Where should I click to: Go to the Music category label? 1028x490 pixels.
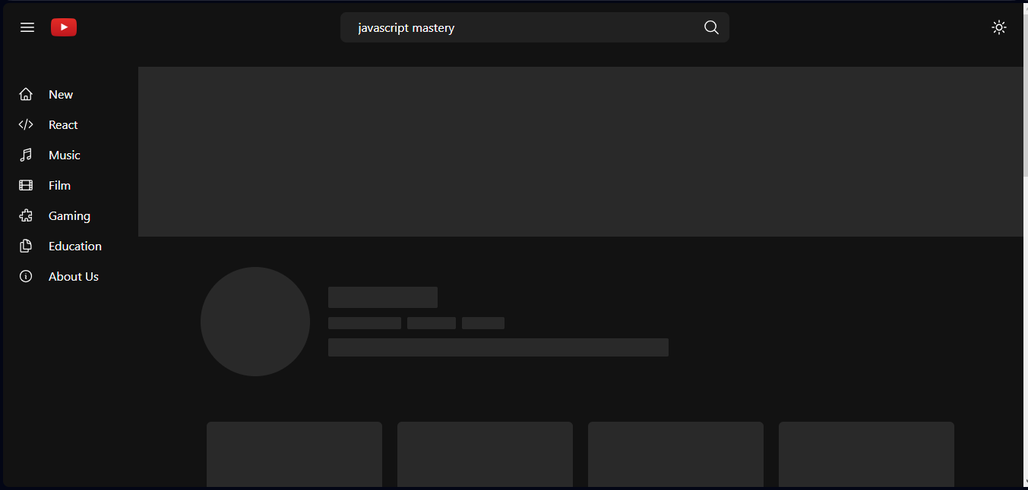click(65, 155)
